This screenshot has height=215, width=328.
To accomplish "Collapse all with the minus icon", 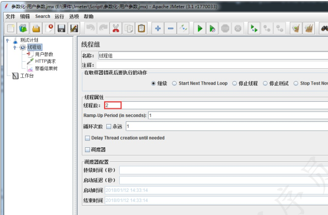I will tap(170, 28).
